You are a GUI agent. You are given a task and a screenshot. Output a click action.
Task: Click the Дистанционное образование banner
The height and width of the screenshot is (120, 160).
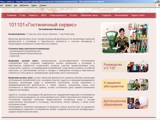coord(124,103)
